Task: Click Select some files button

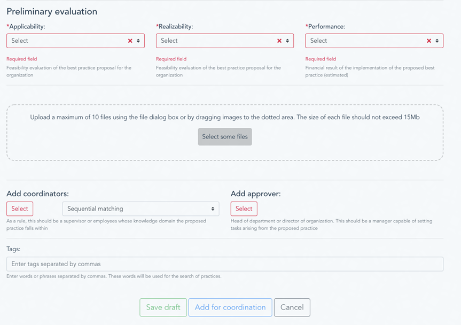Action: click(x=225, y=137)
